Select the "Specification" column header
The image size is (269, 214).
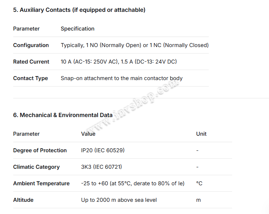(x=77, y=29)
